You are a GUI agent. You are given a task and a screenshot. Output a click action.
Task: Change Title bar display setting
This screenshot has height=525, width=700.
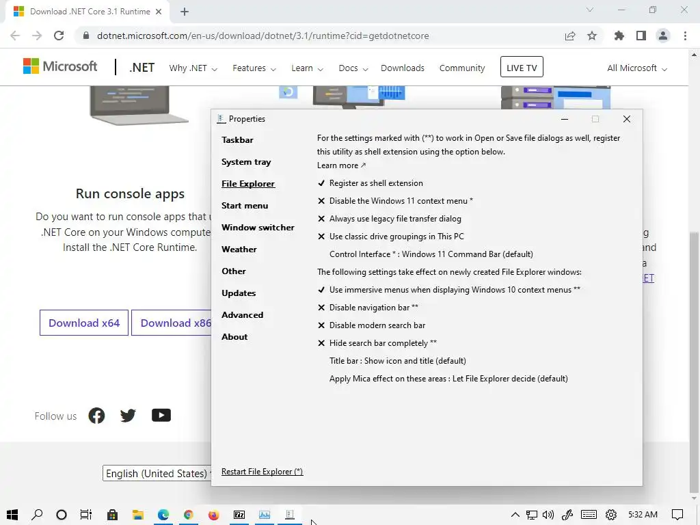coord(398,361)
